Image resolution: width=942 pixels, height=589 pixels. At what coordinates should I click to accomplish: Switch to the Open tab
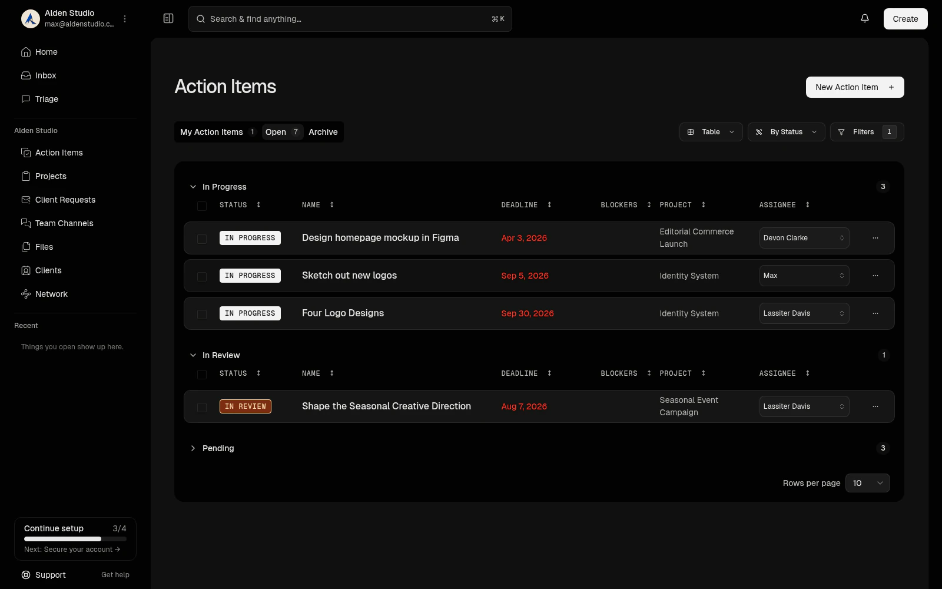[283, 132]
